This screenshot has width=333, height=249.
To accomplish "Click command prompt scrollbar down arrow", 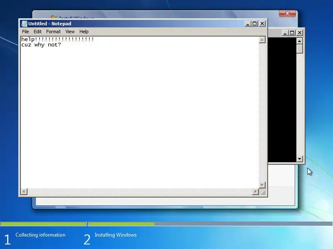I will tap(299, 159).
